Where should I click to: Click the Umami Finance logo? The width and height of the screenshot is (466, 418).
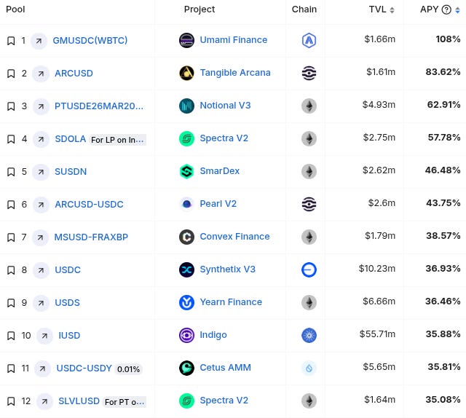[x=186, y=40]
